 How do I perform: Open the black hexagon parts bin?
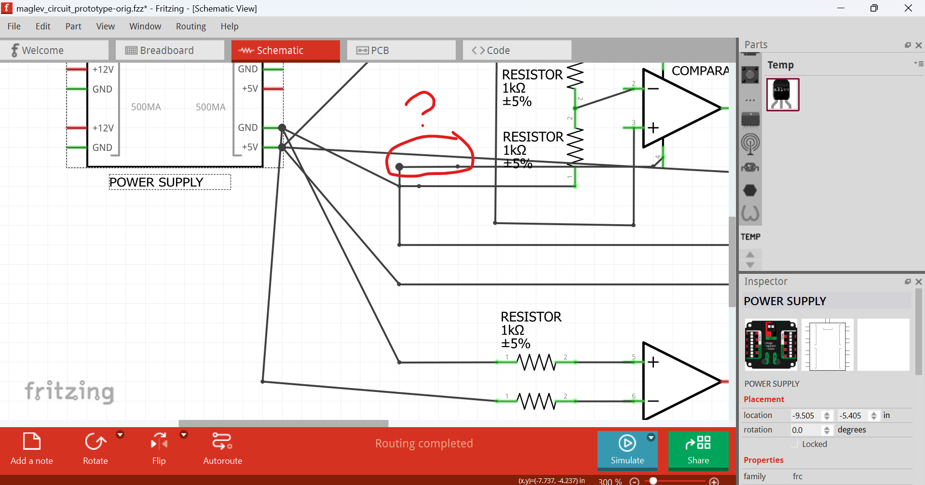750,190
